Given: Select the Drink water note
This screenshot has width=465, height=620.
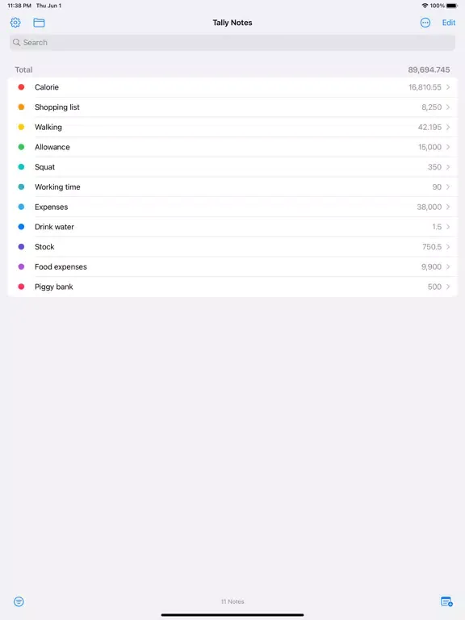Looking at the screenshot, I should tap(232, 227).
